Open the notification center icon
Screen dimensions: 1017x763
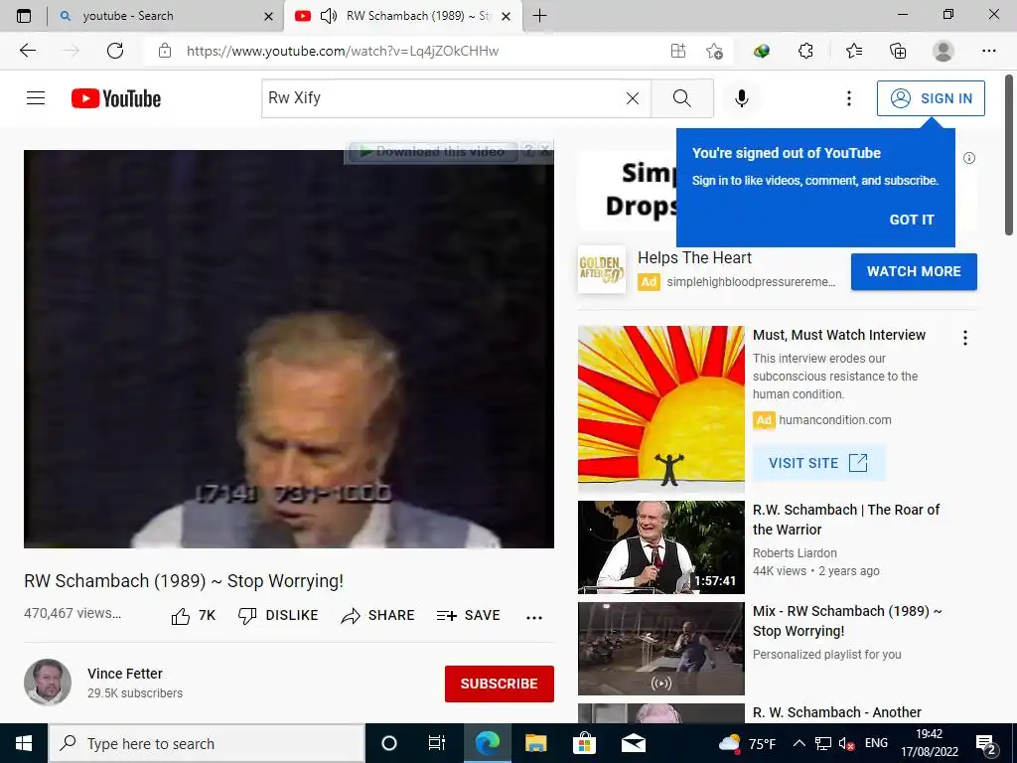pyautogui.click(x=986, y=743)
